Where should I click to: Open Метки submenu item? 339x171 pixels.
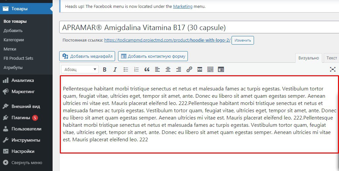point(10,49)
